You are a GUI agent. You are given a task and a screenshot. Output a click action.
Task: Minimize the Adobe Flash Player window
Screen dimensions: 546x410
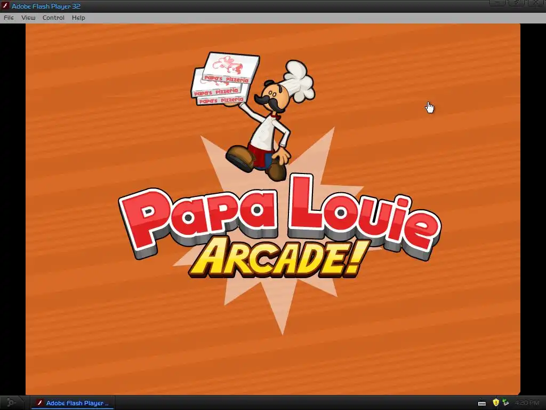coord(499,3)
